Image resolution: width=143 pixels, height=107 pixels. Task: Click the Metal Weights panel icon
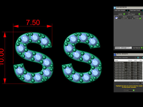(115, 54)
